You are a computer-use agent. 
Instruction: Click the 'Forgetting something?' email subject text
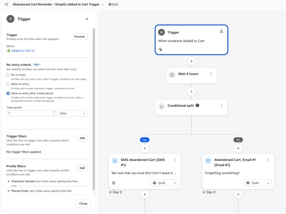pyautogui.click(x=222, y=173)
